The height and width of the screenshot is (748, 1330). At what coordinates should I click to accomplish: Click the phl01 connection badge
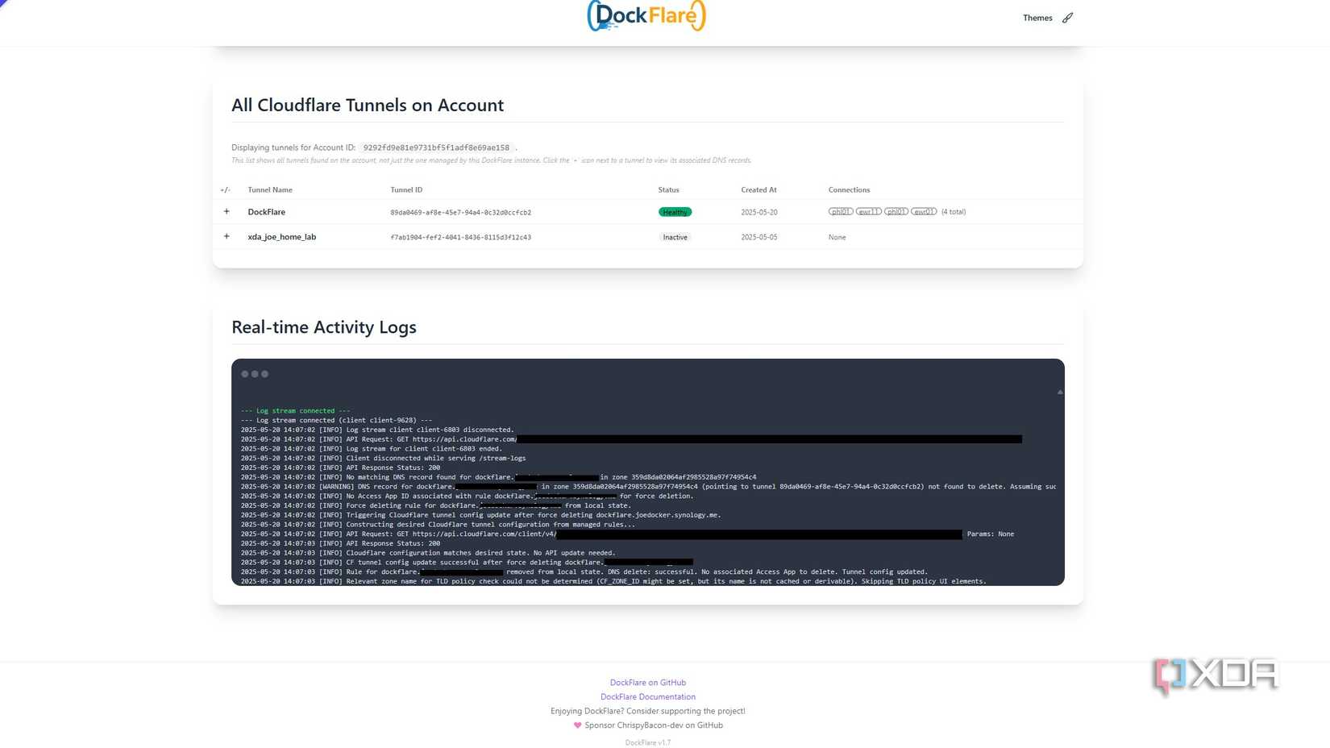click(839, 211)
